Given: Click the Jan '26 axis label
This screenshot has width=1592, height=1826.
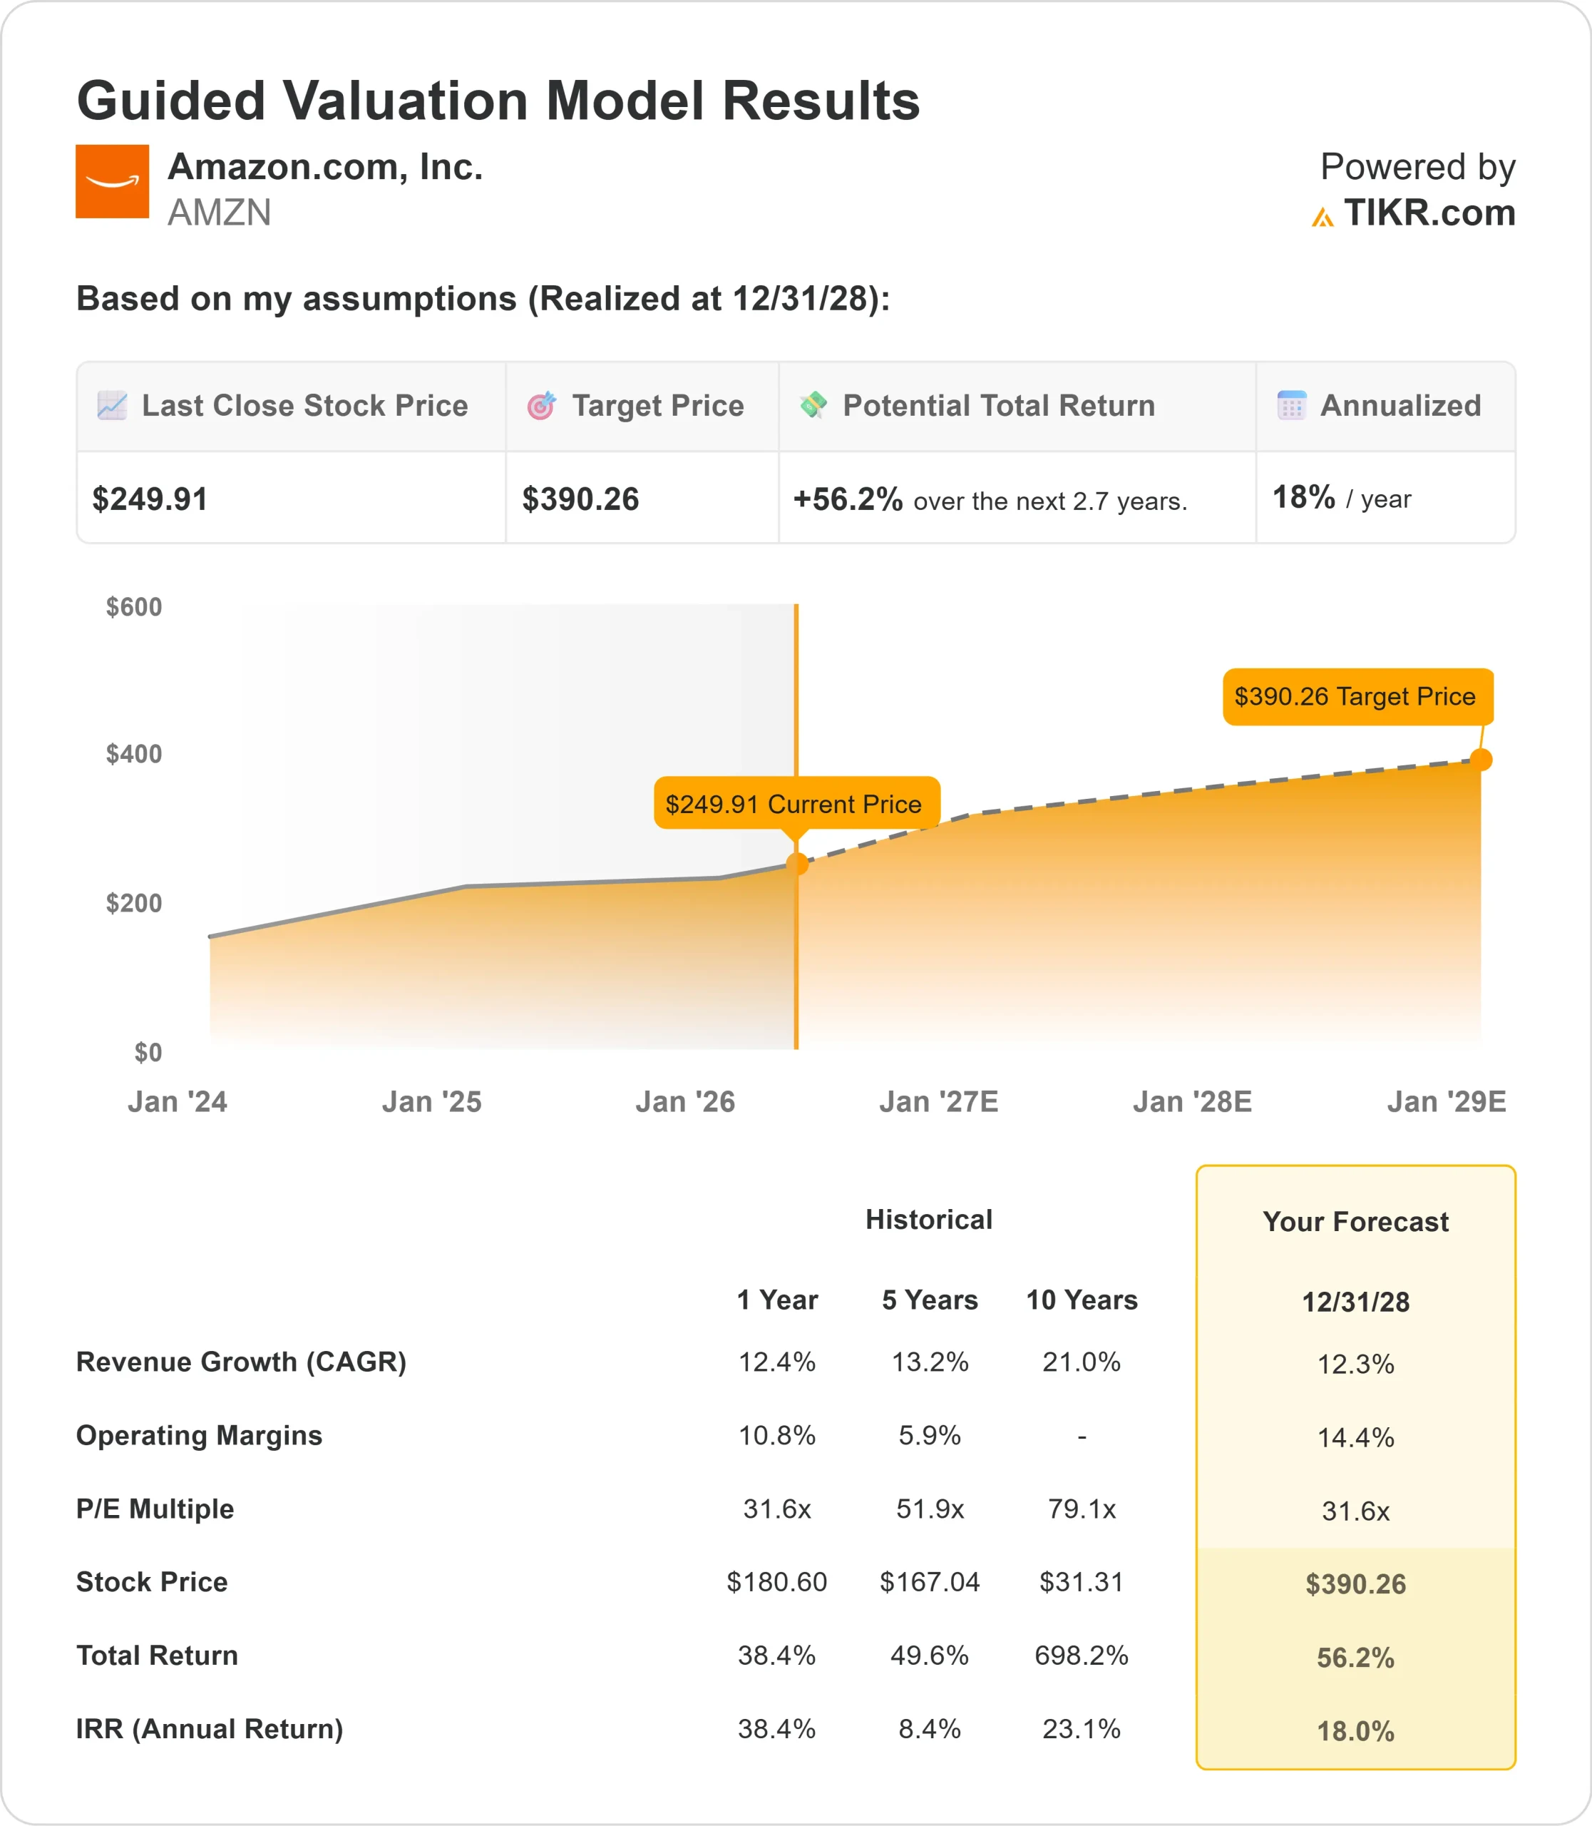Looking at the screenshot, I should pyautogui.click(x=685, y=1102).
